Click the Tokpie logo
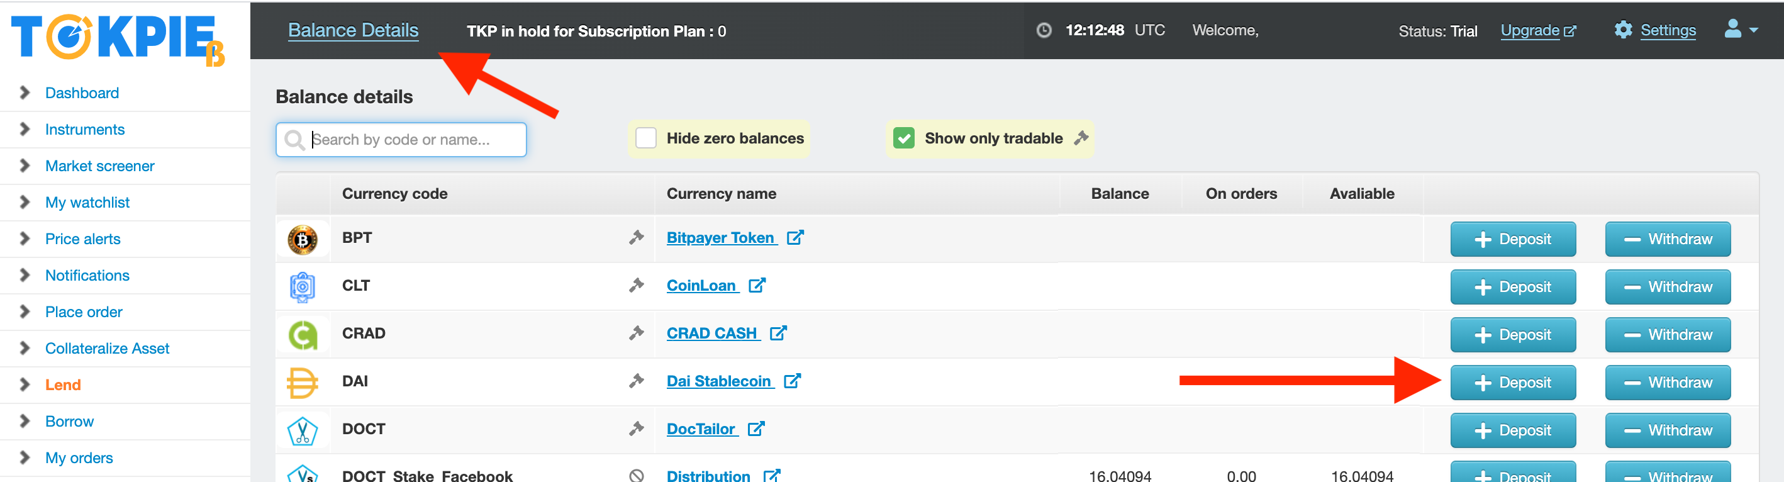The height and width of the screenshot is (482, 1784). click(x=118, y=39)
